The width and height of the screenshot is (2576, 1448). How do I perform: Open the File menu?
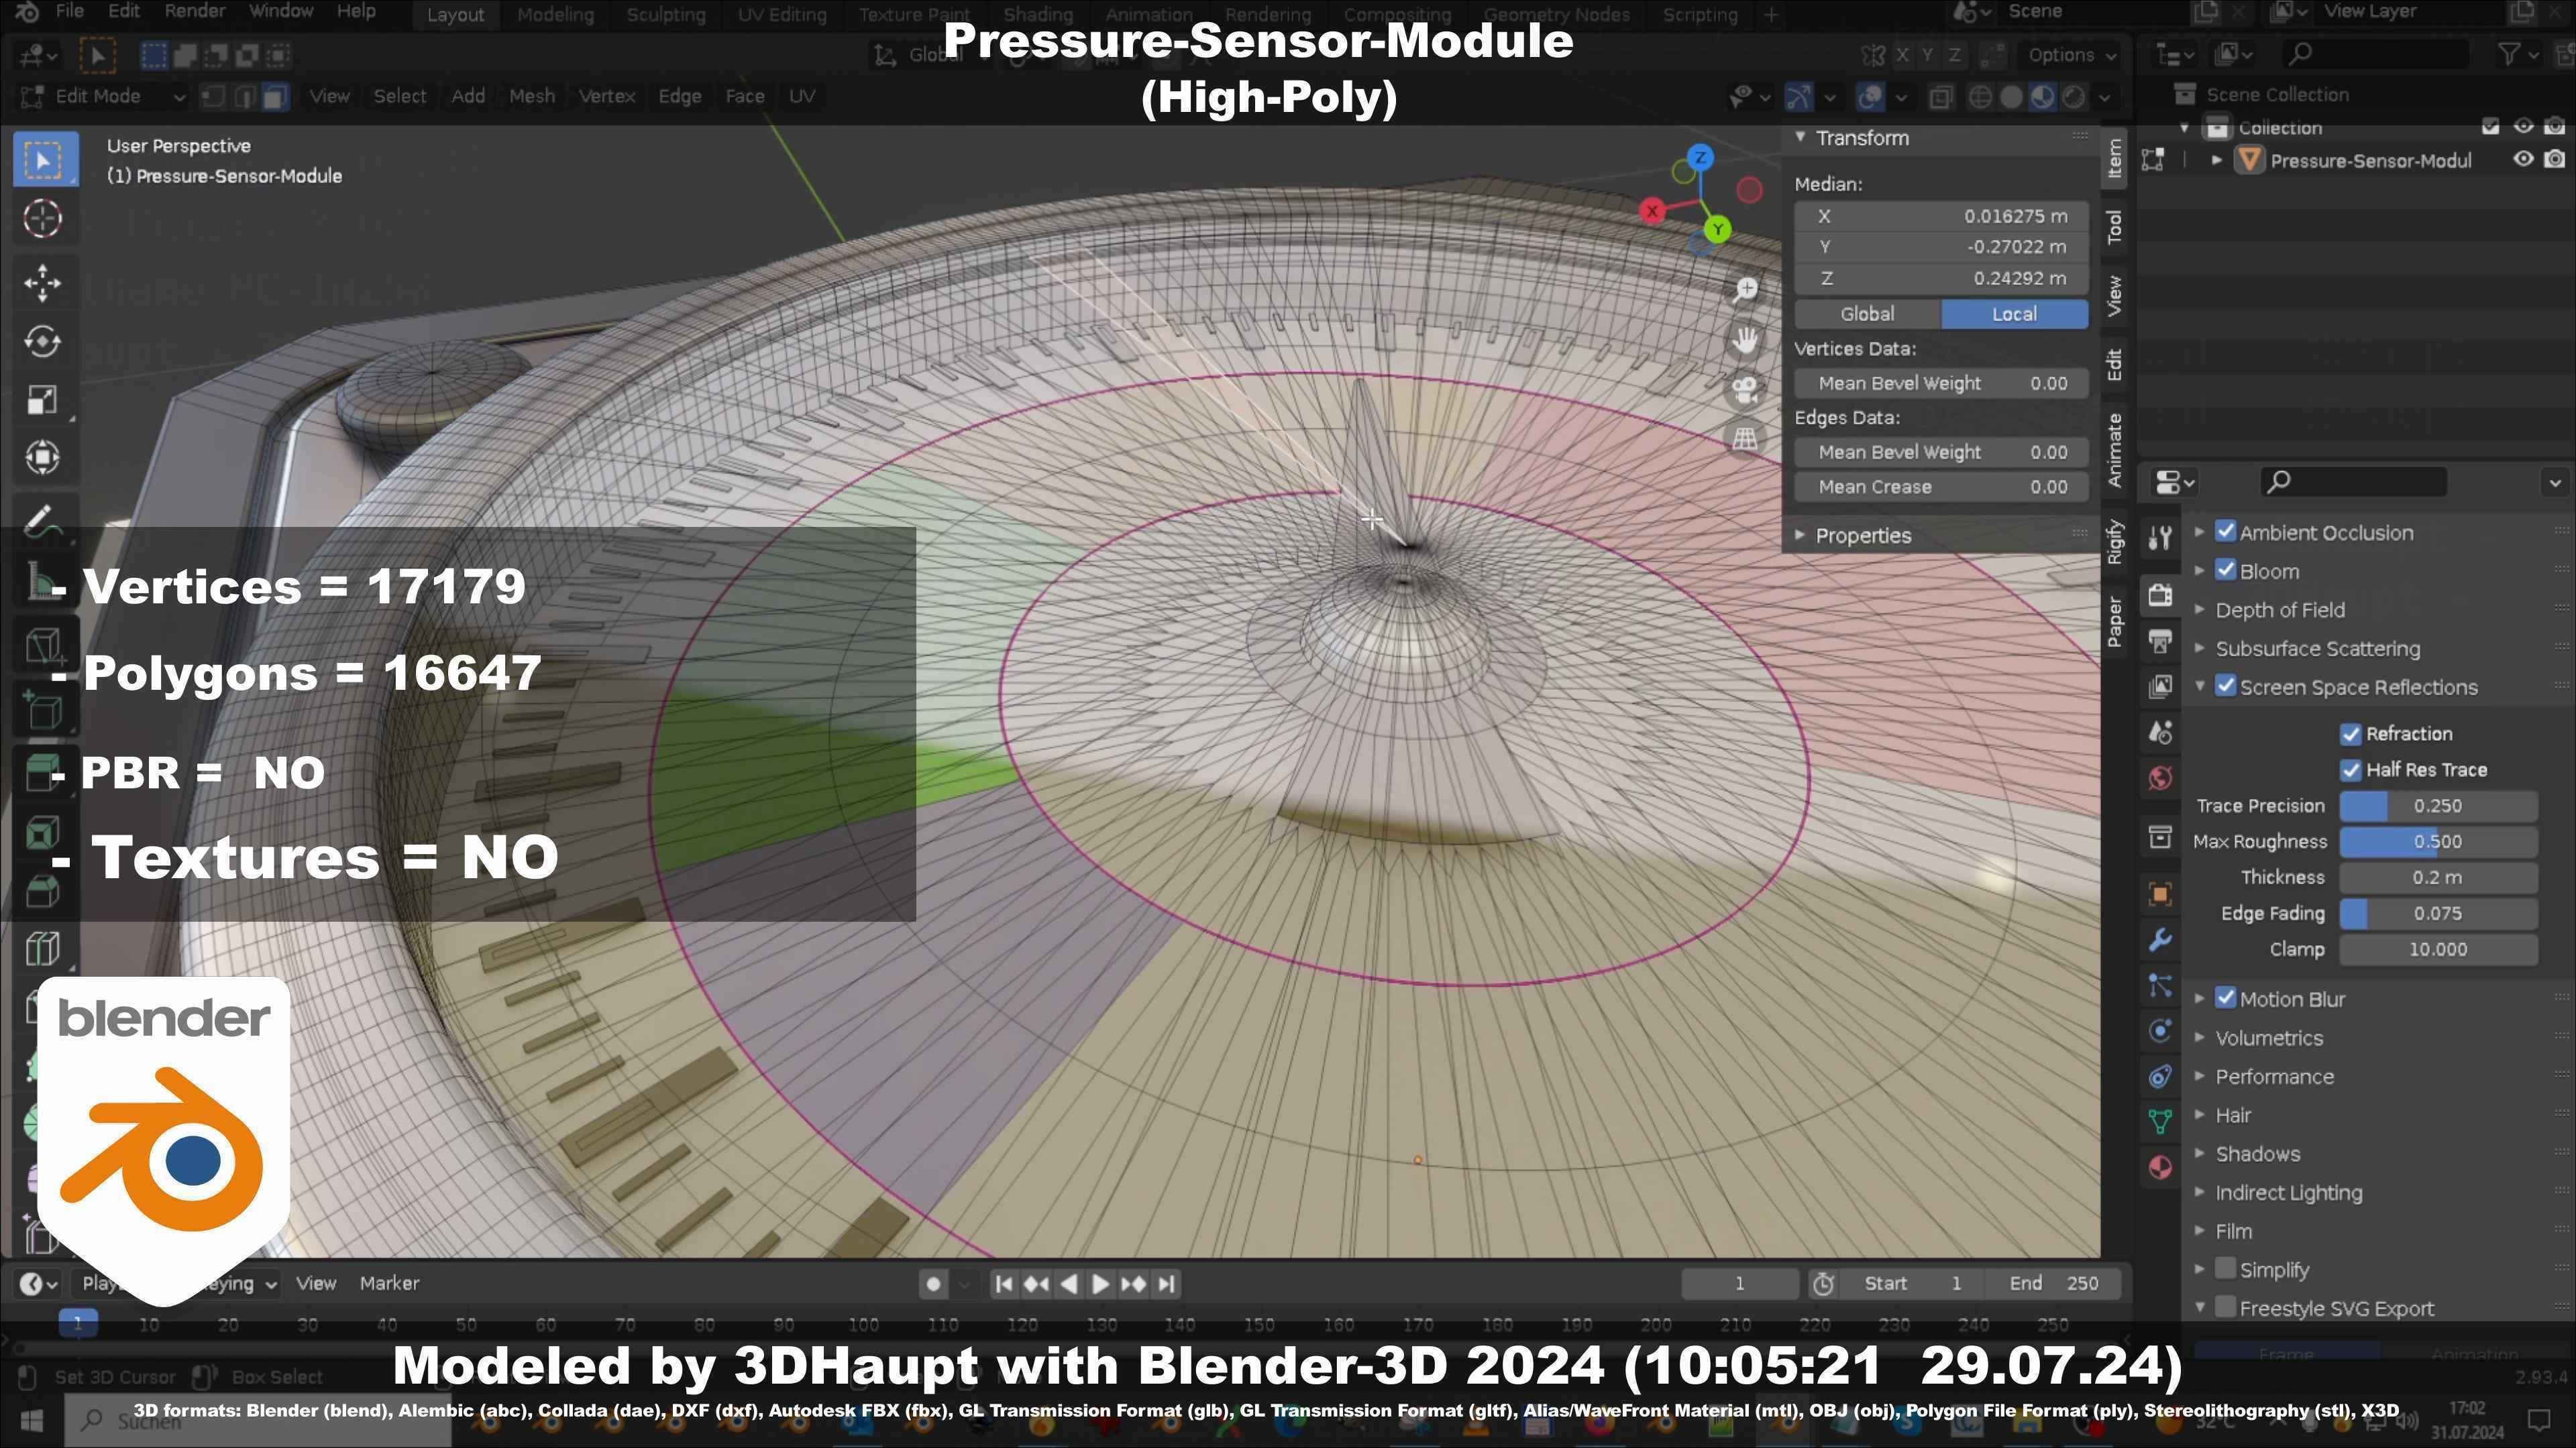tap(69, 12)
